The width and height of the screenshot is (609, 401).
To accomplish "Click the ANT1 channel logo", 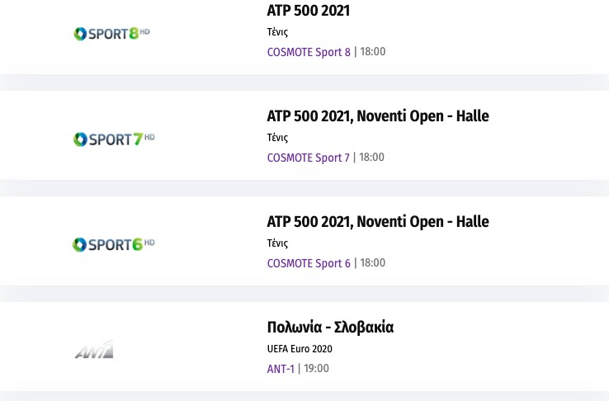I will pos(94,350).
